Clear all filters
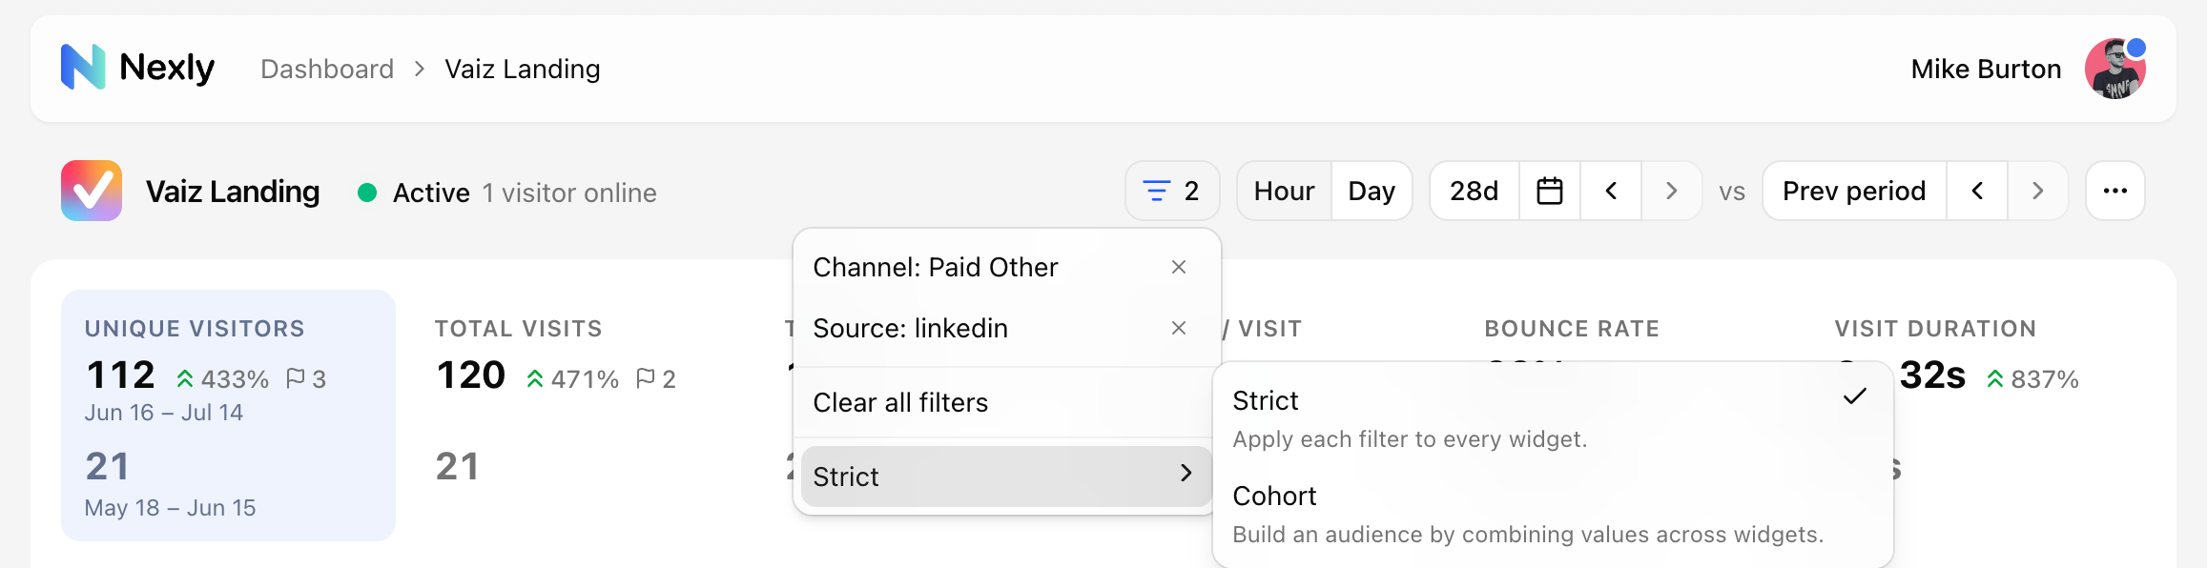2207x568 pixels. (x=1007, y=402)
